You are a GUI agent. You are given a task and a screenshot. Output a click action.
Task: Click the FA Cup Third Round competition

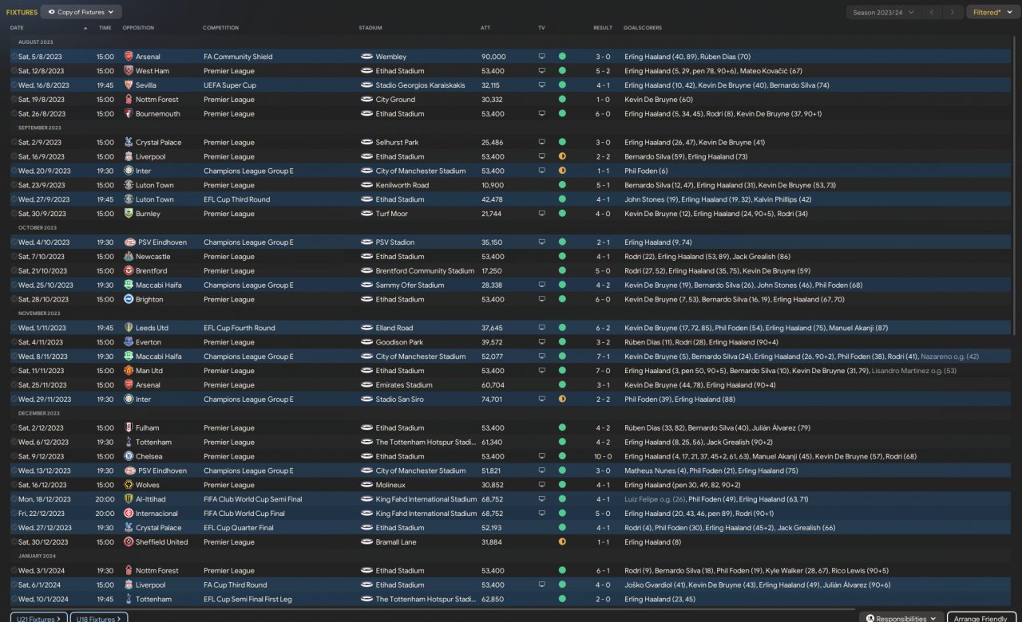point(236,585)
